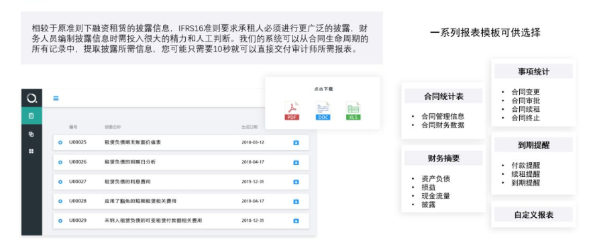Image resolution: width=589 pixels, height=252 pixels.
Task: Click report number U00025
Action: coord(78,142)
